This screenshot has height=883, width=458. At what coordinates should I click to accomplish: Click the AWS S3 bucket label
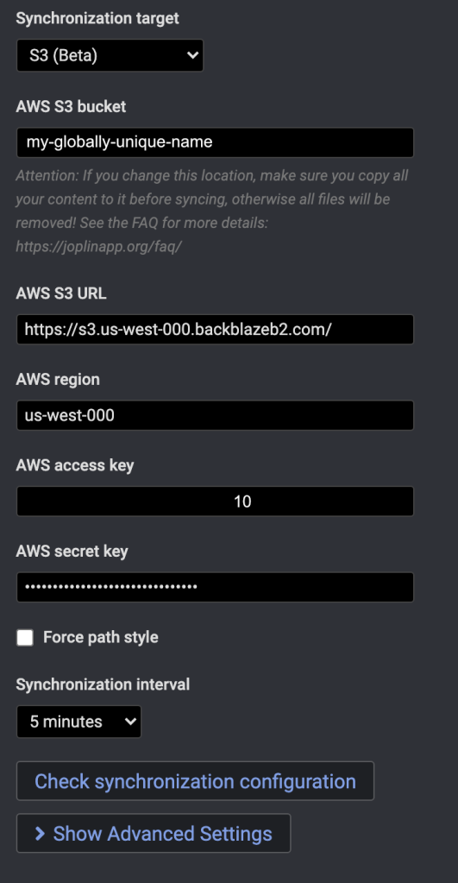click(71, 106)
